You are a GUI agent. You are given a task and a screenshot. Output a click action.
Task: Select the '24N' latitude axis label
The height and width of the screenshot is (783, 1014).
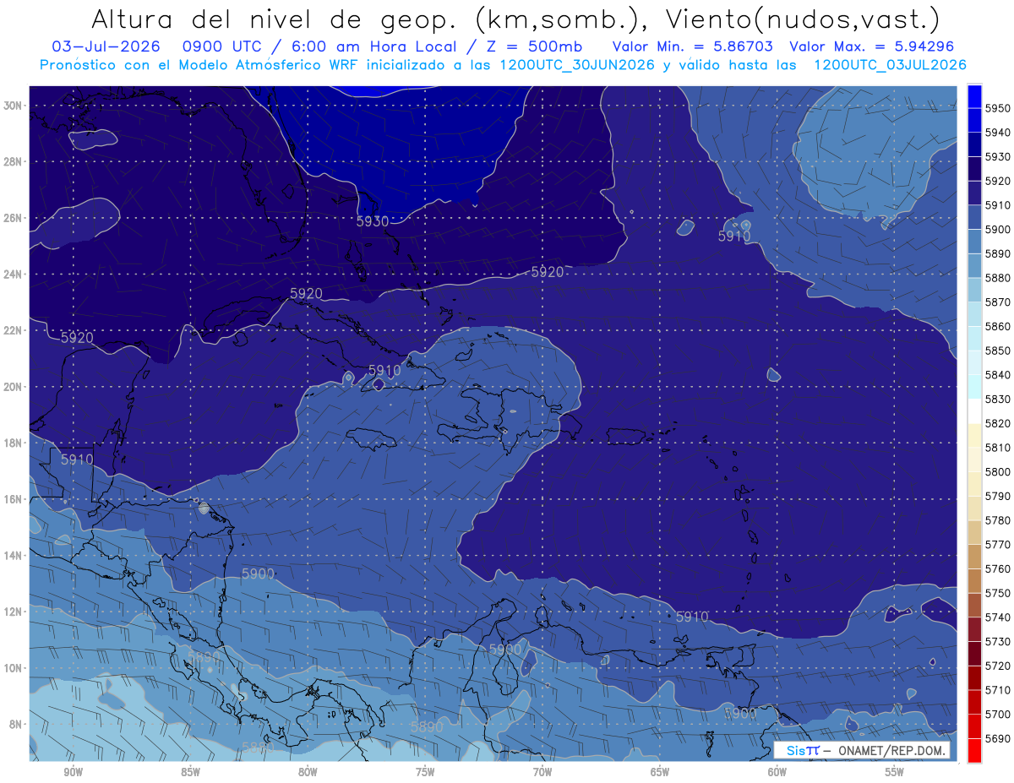[x=14, y=275]
